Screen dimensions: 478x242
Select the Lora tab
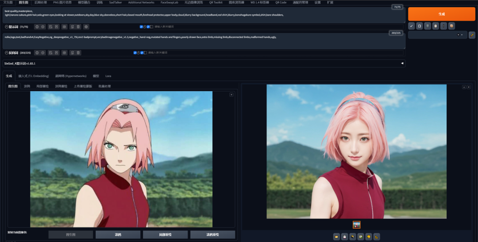click(x=108, y=76)
